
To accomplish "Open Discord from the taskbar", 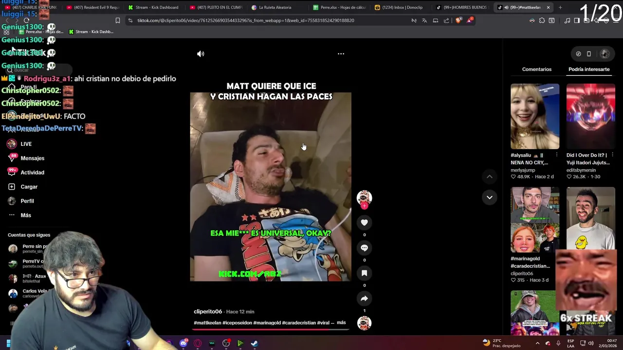I will 183,343.
